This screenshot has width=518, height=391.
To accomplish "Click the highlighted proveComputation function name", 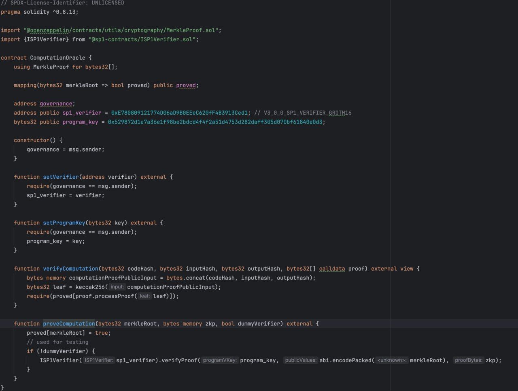I will click(x=69, y=324).
